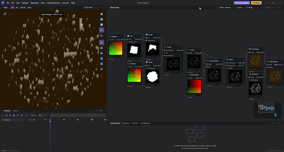Select the green channel icon
Screen dimensions: 284x152
(102, 53)
